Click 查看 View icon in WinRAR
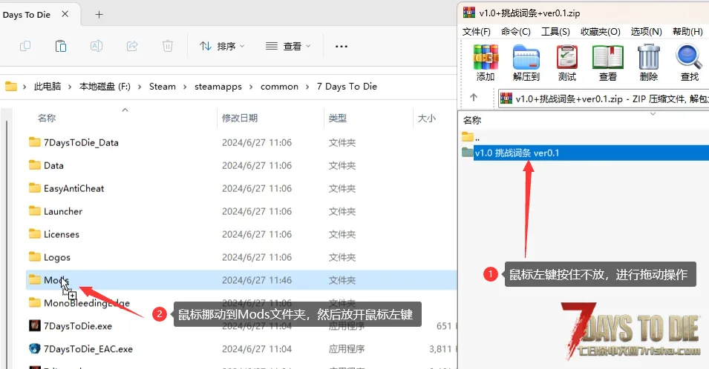The width and height of the screenshot is (709, 369). tap(608, 63)
